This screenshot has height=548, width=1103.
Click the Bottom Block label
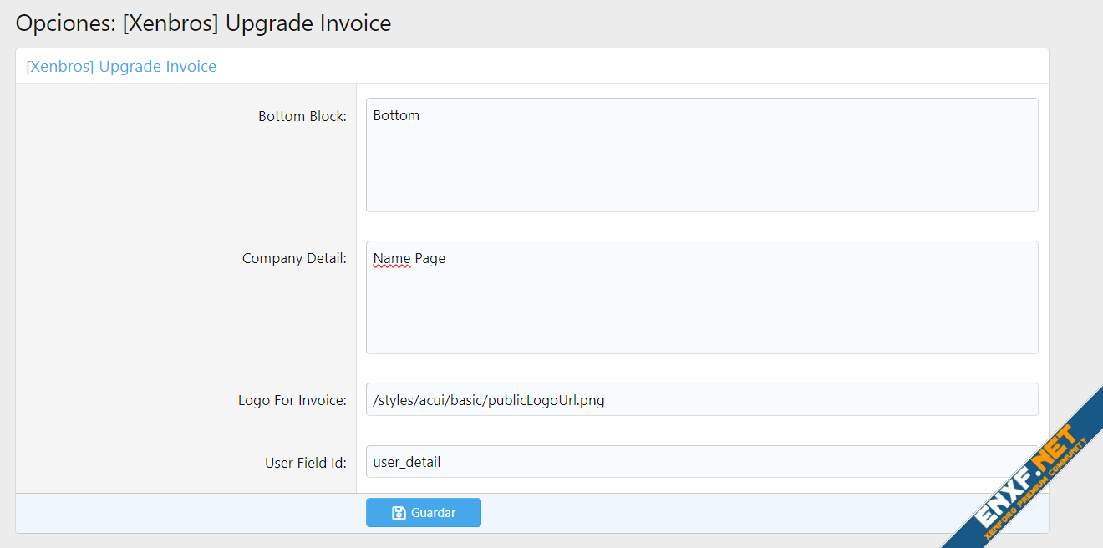(x=302, y=116)
